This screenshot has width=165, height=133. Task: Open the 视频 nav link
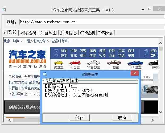pos(102,55)
